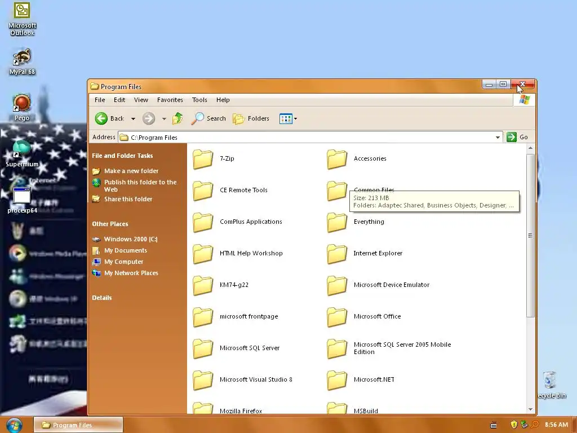
Task: Click the Forward arrow button
Action: 149,118
